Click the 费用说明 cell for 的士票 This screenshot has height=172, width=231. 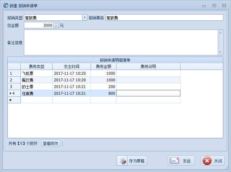pyautogui.click(x=148, y=86)
